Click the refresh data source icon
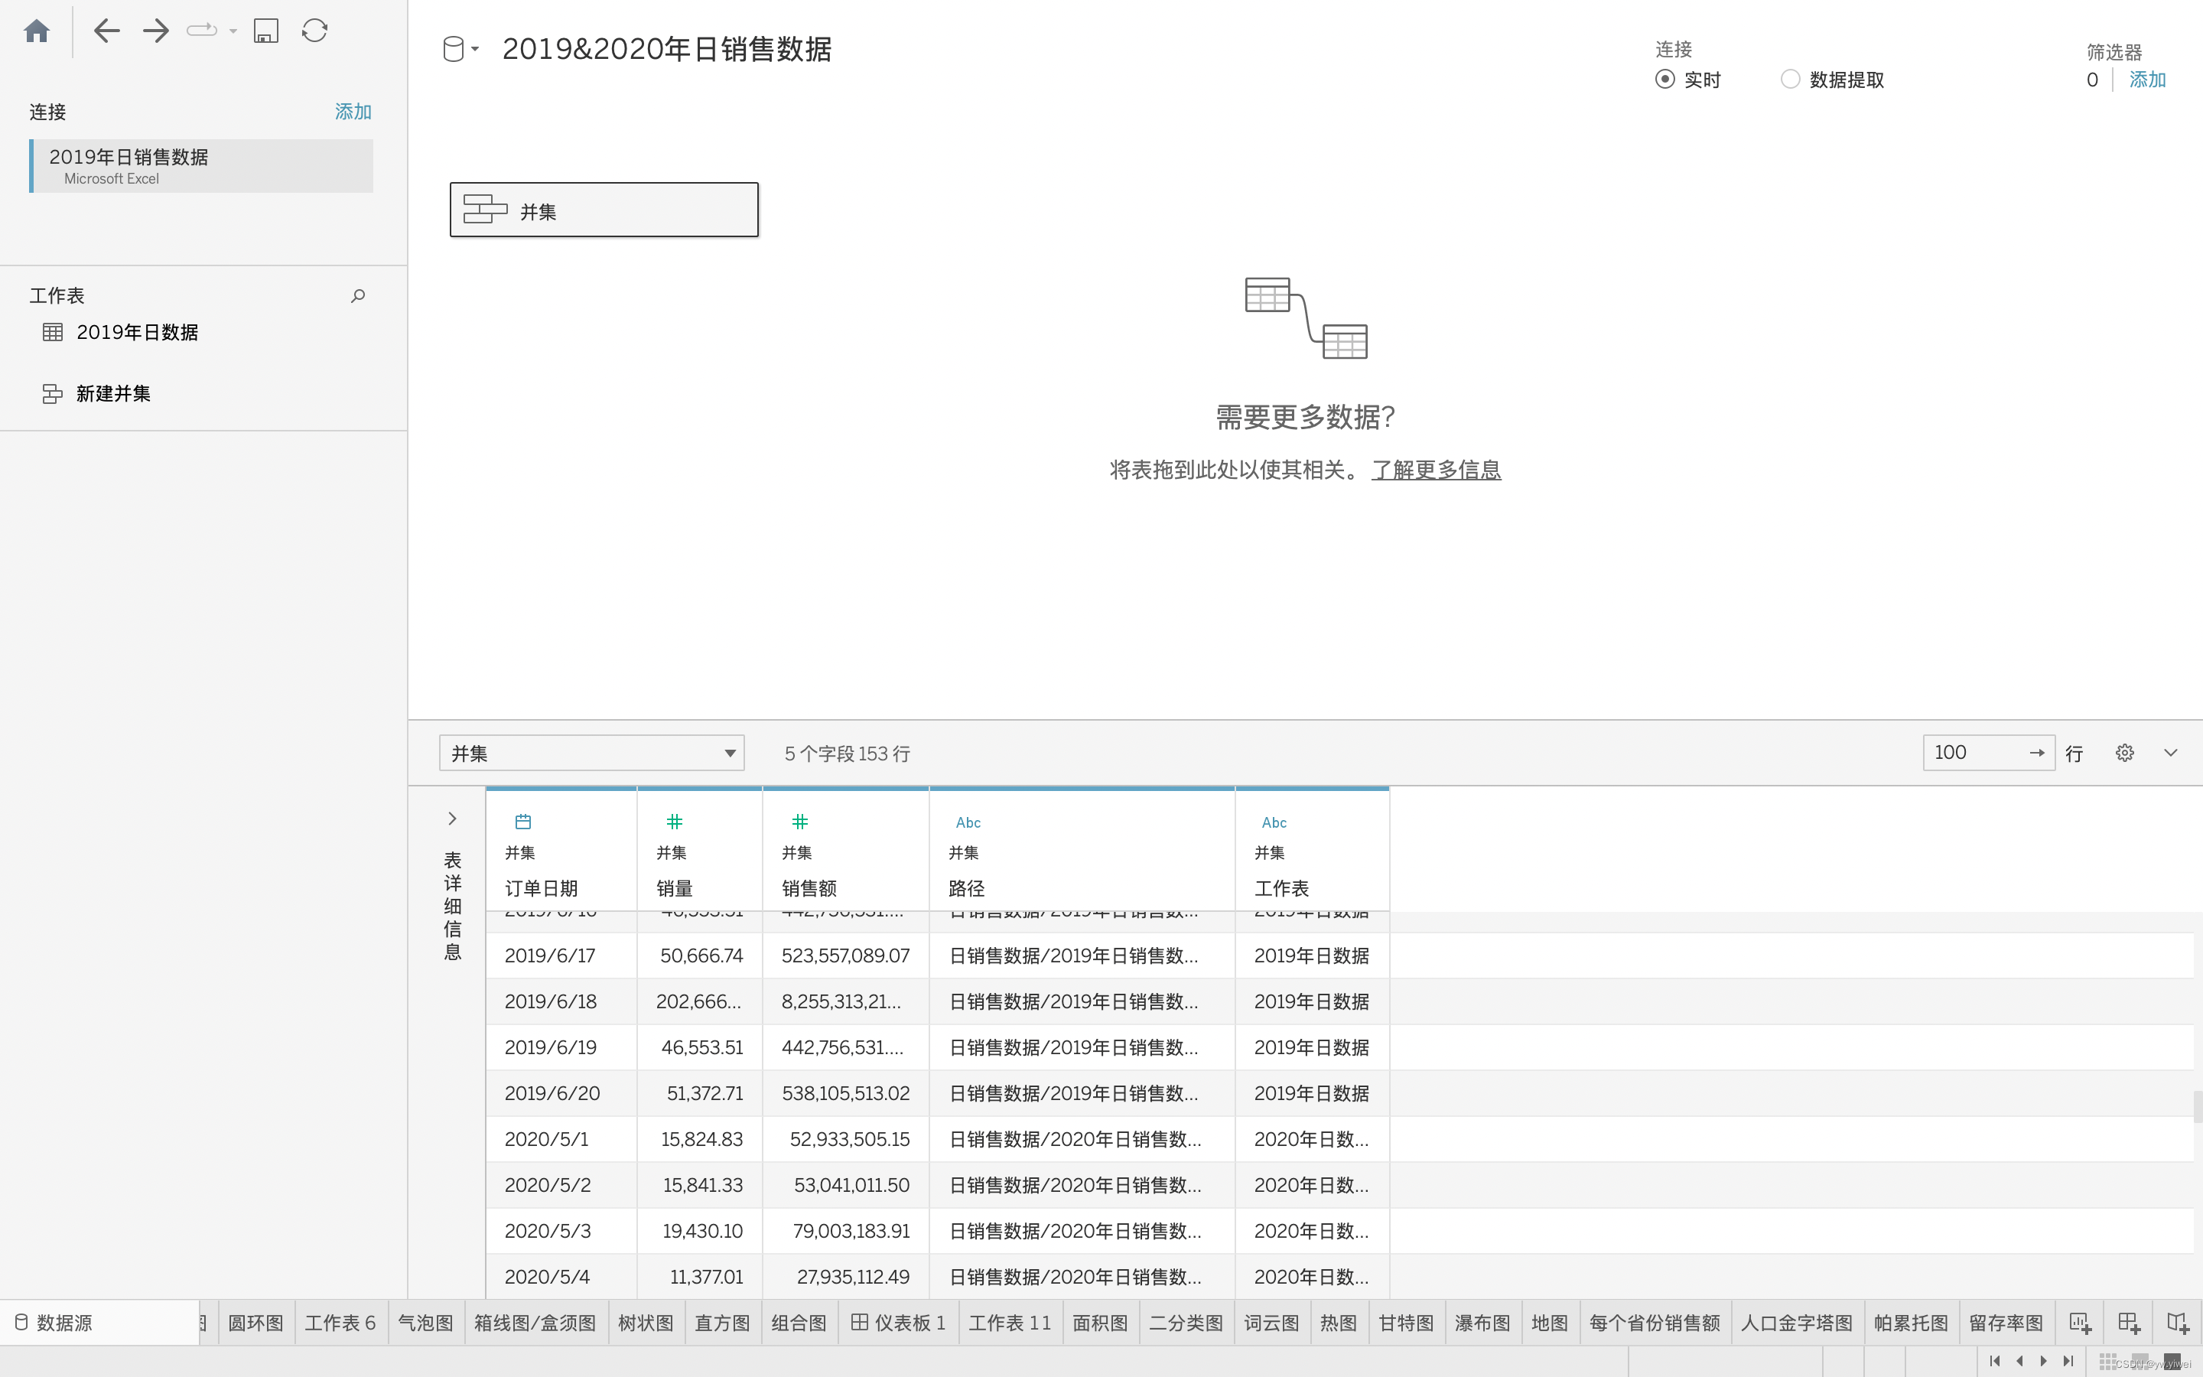Viewport: 2203px width, 1377px height. (x=315, y=31)
